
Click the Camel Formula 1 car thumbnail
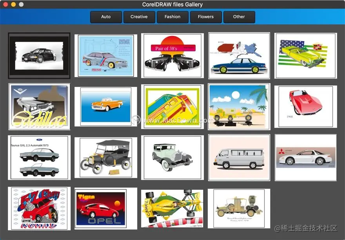172,209
